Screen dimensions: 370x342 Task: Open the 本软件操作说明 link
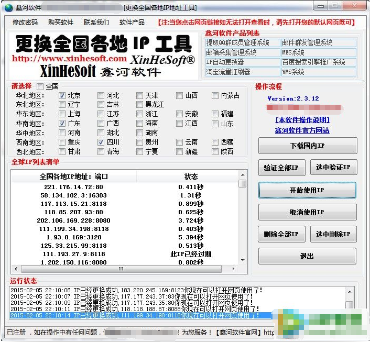302,120
